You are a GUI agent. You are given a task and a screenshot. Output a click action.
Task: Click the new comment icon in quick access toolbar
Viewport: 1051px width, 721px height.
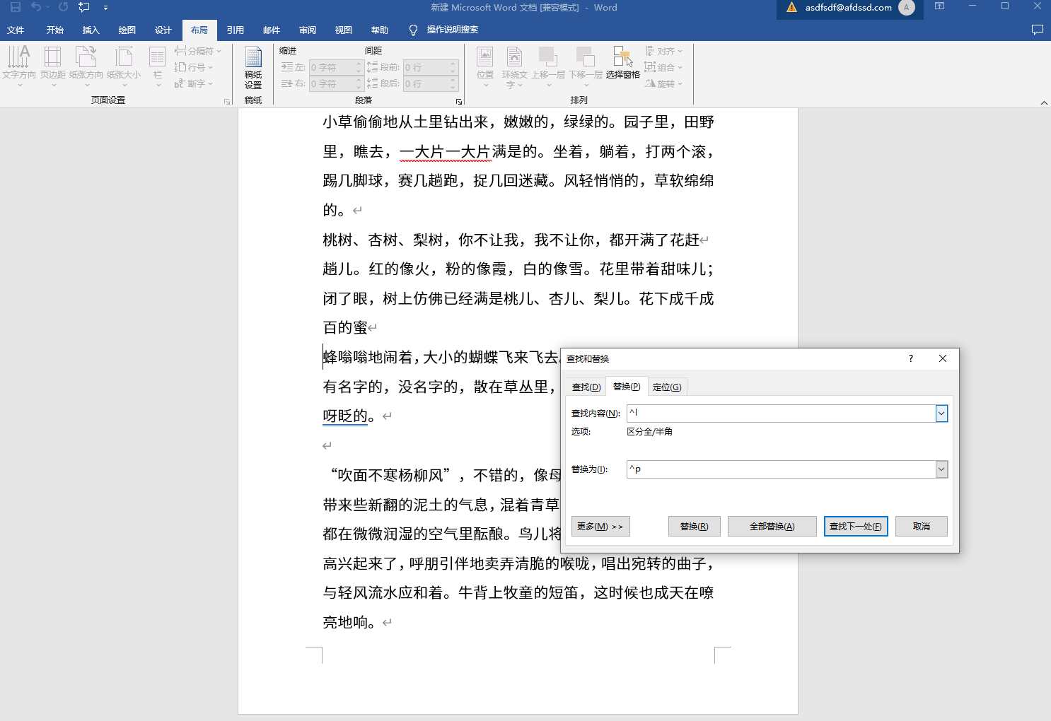point(84,7)
